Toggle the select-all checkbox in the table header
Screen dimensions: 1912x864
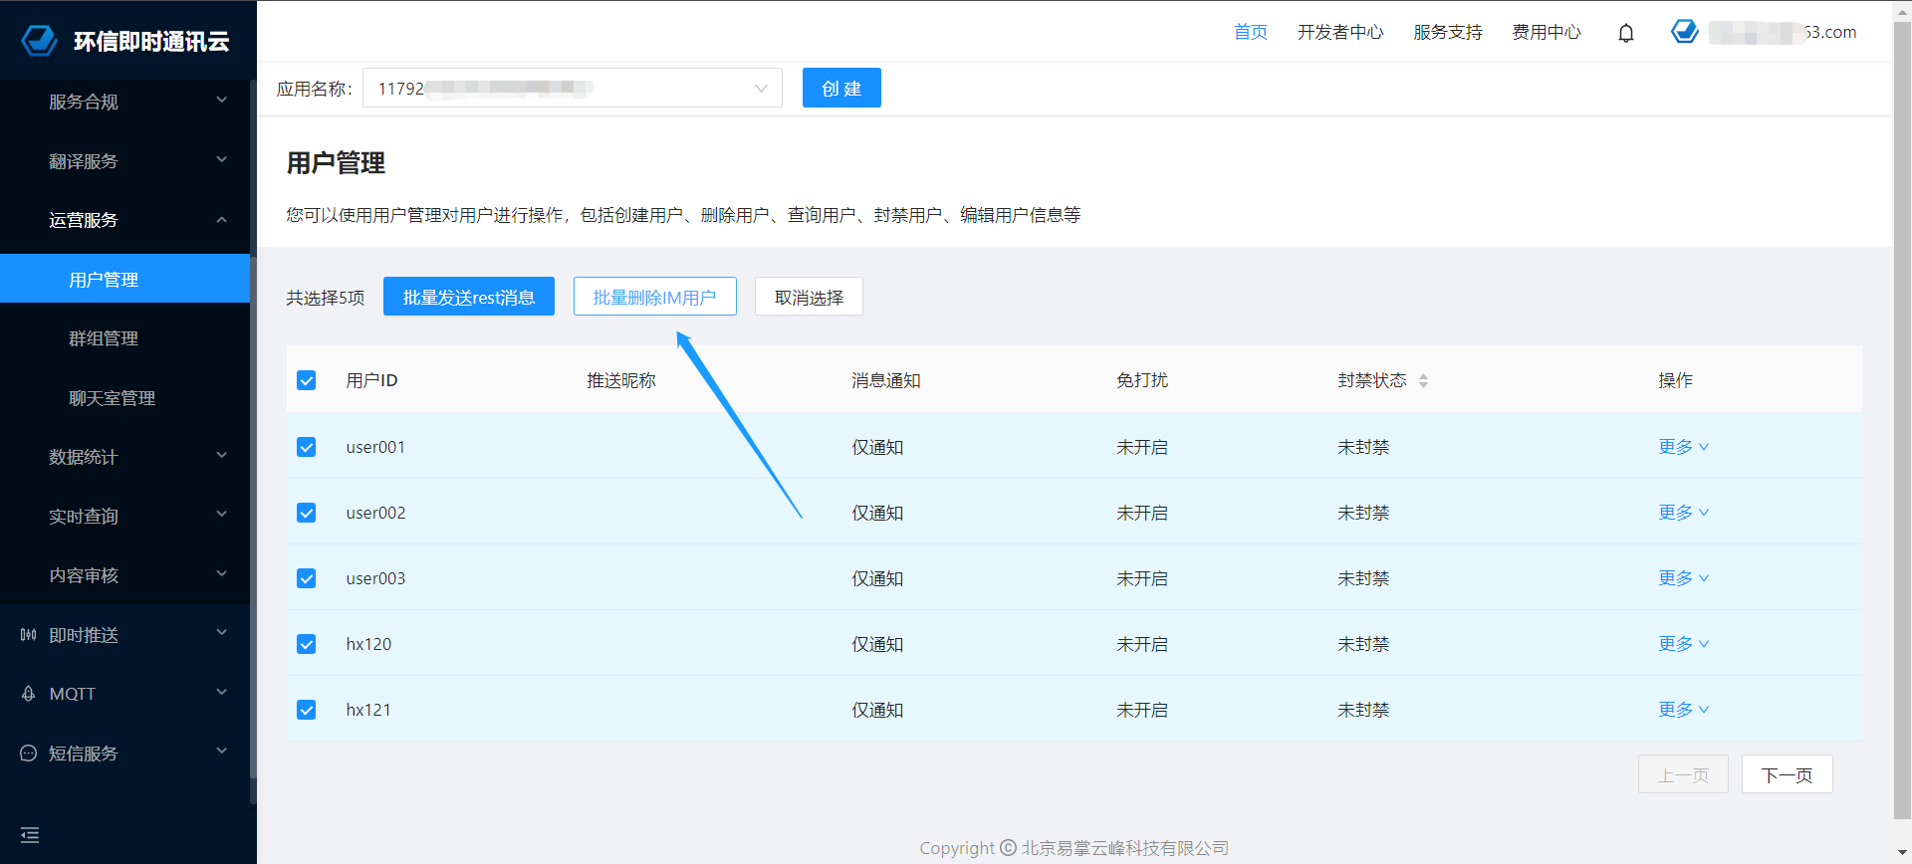coord(307,380)
